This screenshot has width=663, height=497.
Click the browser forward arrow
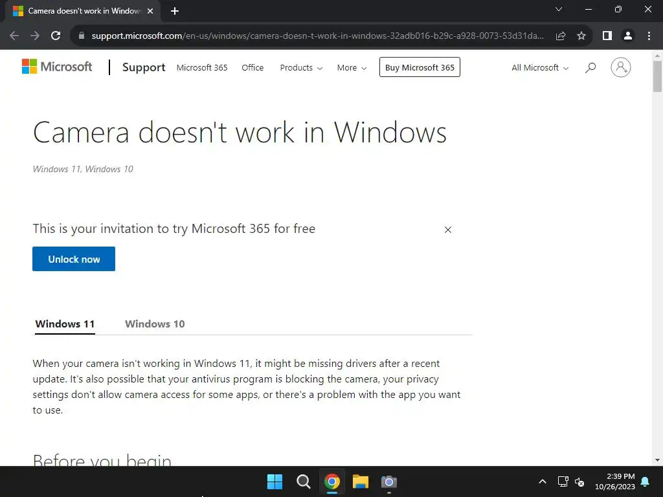click(x=35, y=36)
